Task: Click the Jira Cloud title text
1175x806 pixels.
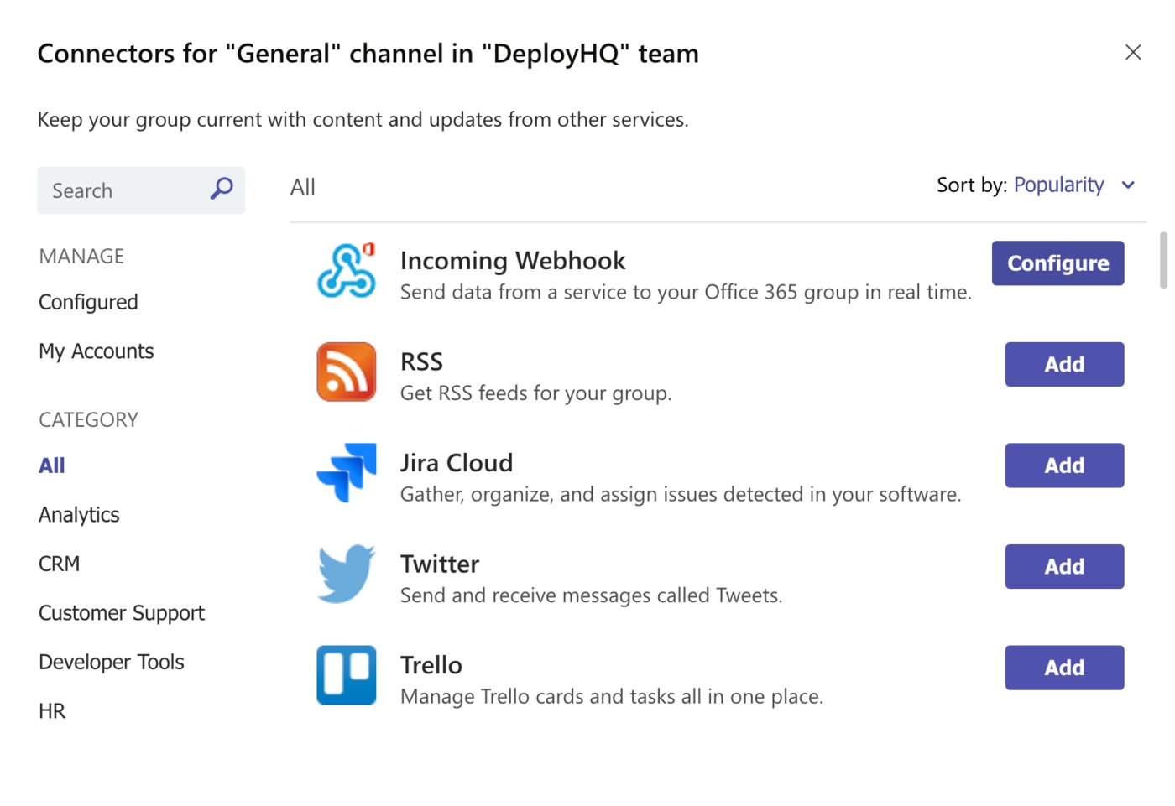Action: pos(457,463)
